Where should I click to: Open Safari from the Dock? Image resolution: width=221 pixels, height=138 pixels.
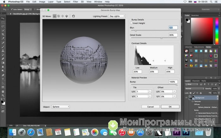(x=31, y=132)
